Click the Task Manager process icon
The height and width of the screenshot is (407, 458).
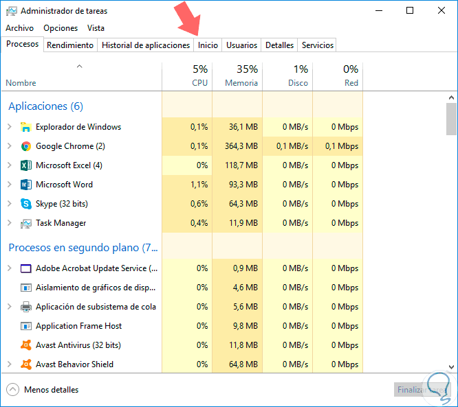click(26, 224)
